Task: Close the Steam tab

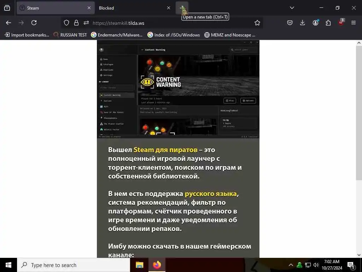Action: coord(89,8)
